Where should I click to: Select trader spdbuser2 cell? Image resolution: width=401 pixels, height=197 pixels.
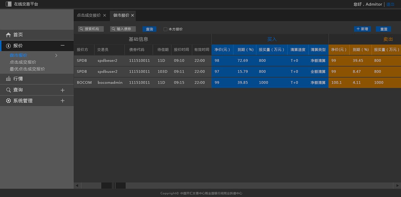[x=107, y=71]
